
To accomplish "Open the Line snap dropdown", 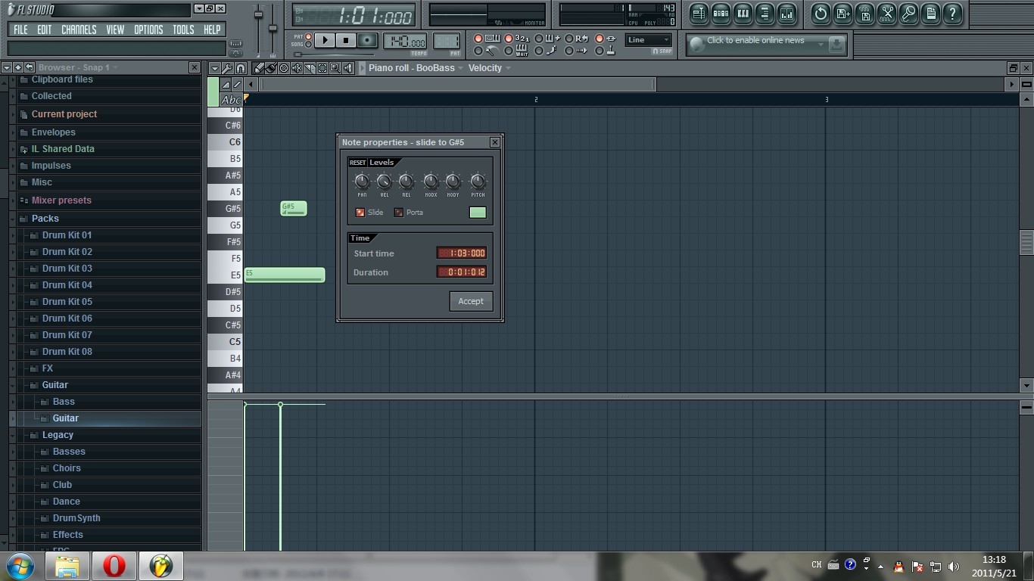I will tap(649, 40).
